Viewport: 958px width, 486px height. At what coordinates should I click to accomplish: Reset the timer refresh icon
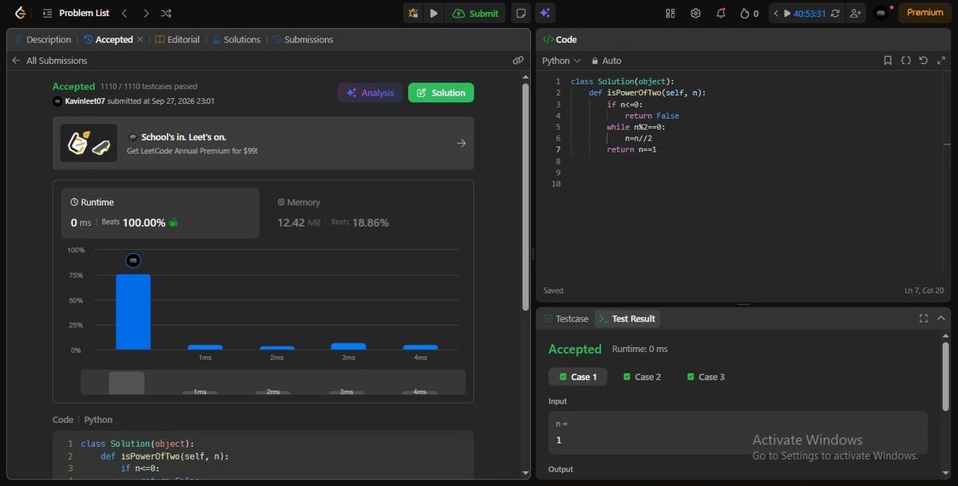[x=835, y=13]
